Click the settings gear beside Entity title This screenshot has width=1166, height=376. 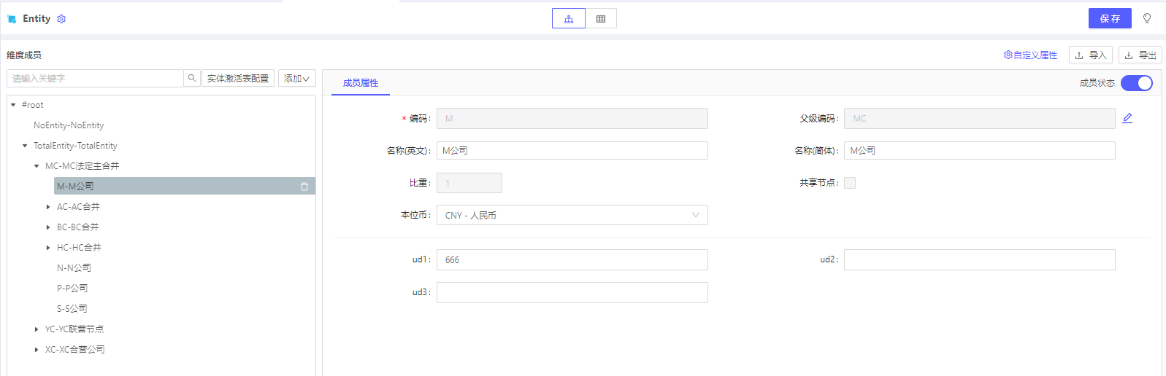[x=61, y=19]
